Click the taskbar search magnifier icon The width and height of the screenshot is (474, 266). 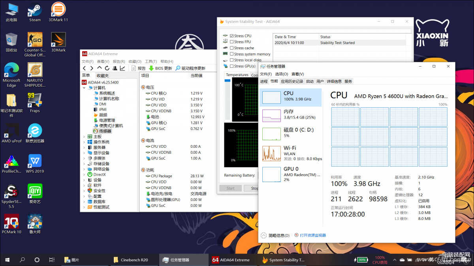coord(22,260)
